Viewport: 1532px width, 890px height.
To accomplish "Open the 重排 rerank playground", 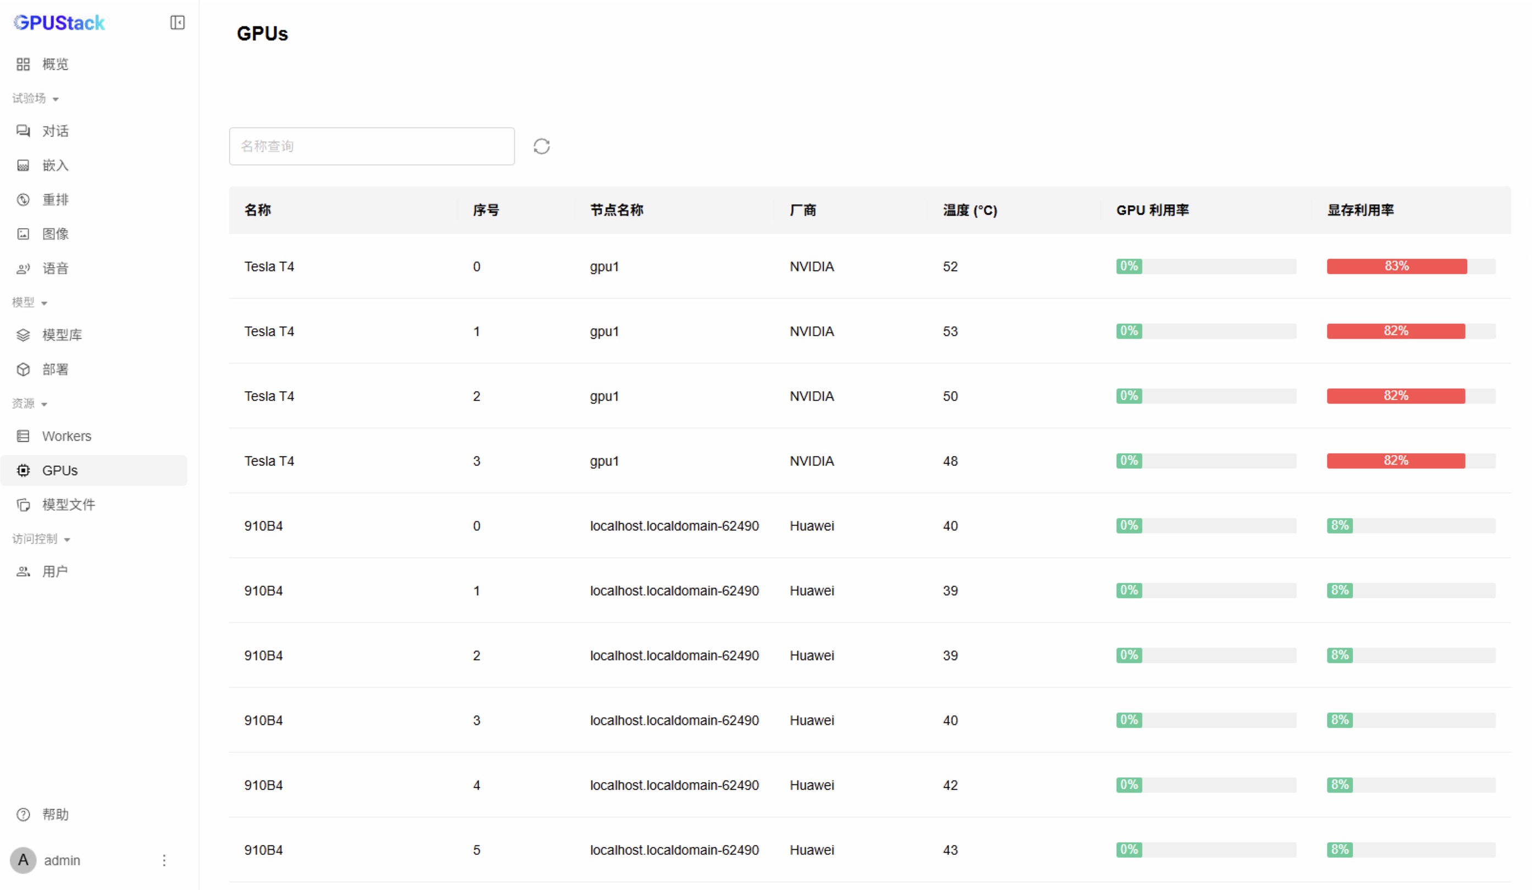I will tap(55, 200).
